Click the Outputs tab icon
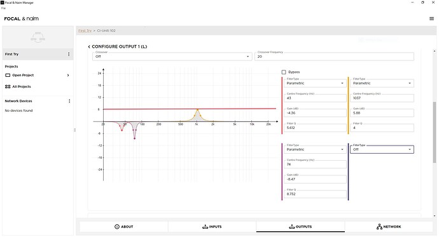Viewport: 439px width, 237px height. coord(292,227)
